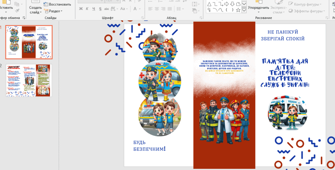
Task: Open align text vertical dropdown
Action: coord(196,4)
